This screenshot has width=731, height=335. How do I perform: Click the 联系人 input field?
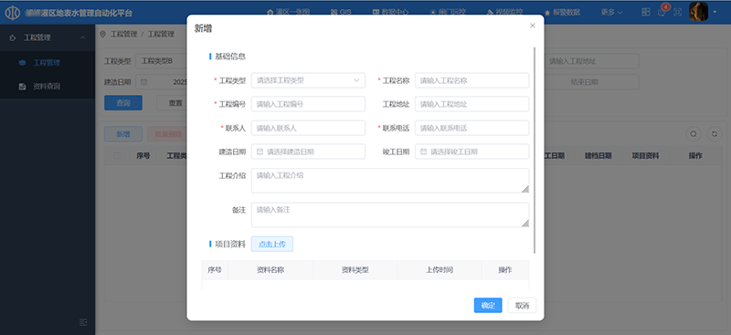pyautogui.click(x=308, y=128)
